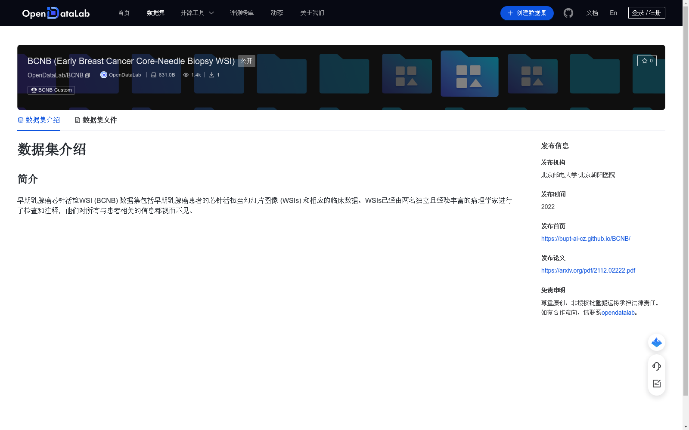
Task: Click the blue floating assistant icon
Action: (x=657, y=342)
